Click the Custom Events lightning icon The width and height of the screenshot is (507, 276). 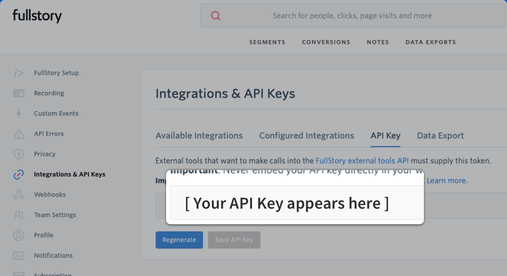[x=18, y=113]
